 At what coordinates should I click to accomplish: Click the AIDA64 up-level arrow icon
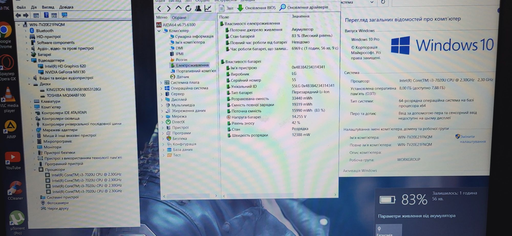click(178, 8)
